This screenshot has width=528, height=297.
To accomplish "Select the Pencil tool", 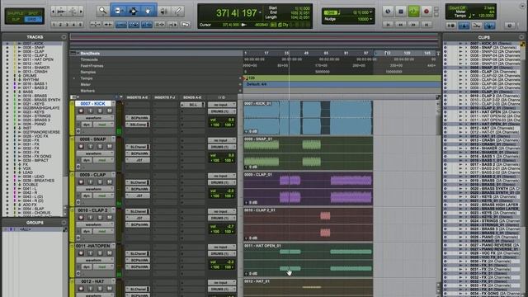I will click(178, 11).
